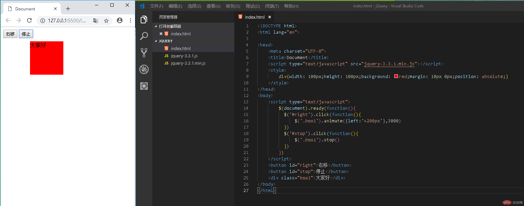Open the Source Control view
Viewport: 524px width, 206px height.
(144, 52)
